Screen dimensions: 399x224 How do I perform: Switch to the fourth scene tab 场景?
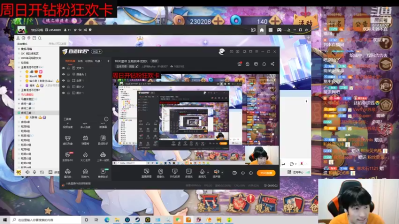[x=98, y=61]
